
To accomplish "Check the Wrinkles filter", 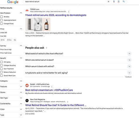I will tap(1, 17).
